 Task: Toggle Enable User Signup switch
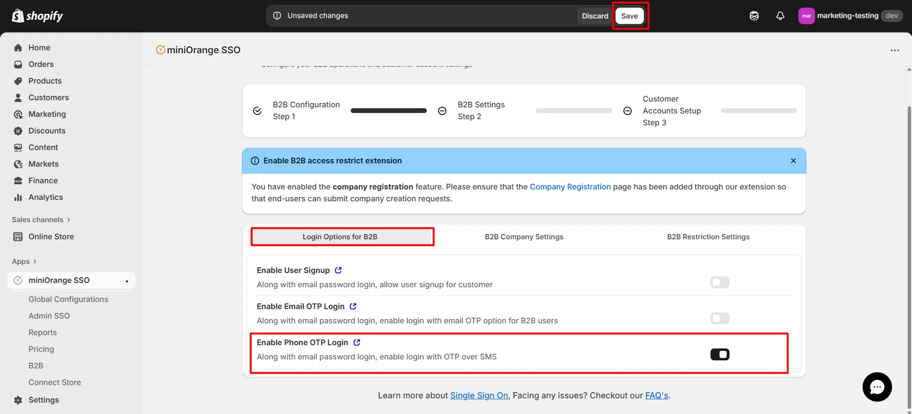(x=720, y=282)
